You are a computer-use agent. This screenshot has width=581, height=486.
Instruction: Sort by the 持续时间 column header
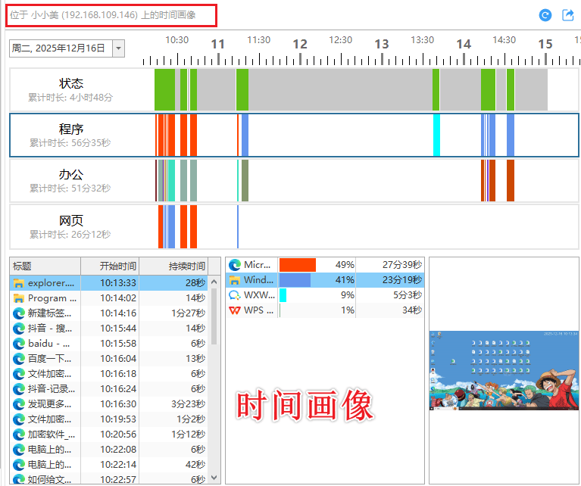(186, 266)
